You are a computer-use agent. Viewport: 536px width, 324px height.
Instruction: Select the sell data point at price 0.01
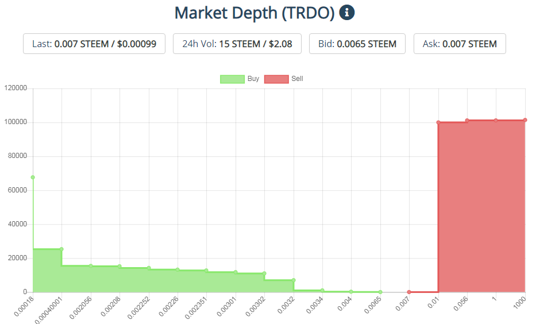click(438, 122)
